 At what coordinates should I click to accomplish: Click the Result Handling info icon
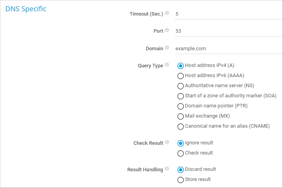[167, 169]
